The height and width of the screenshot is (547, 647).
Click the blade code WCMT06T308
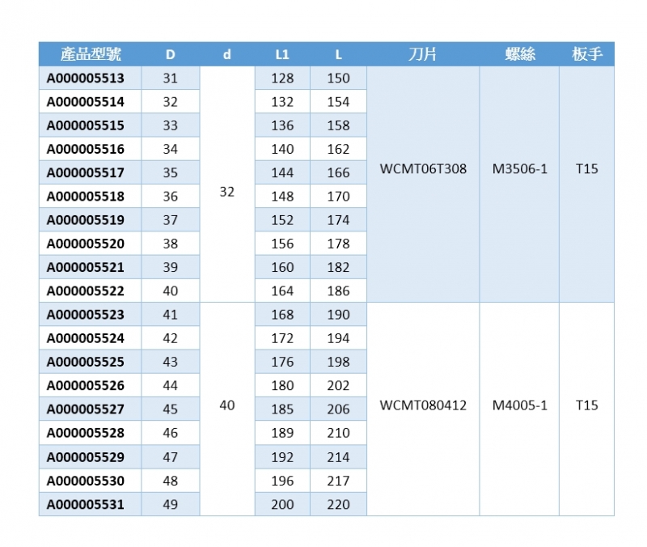423,169
